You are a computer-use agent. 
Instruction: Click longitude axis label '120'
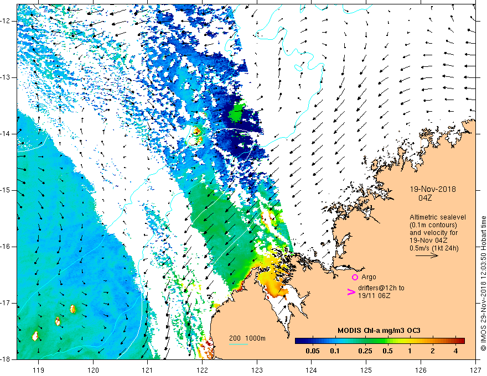point(93,370)
